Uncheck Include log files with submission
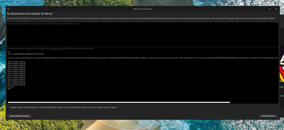Viewport: 284px width, 130px height. (9, 107)
